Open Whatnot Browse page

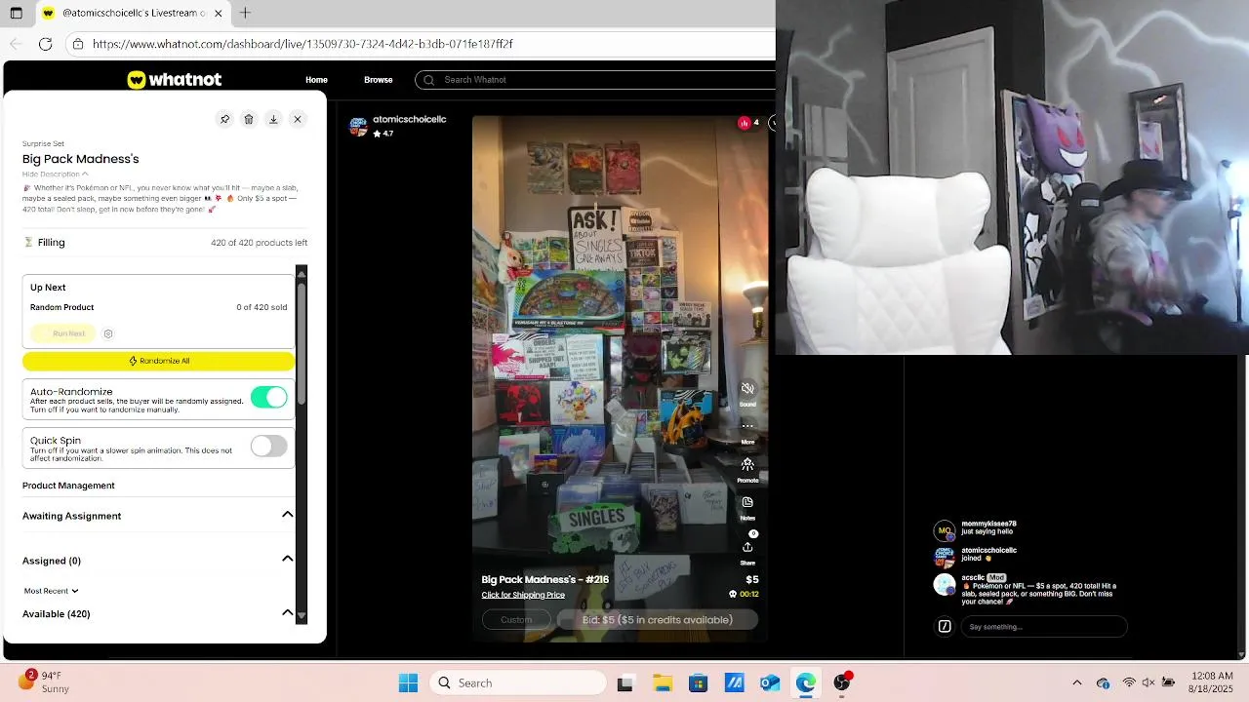(x=379, y=80)
